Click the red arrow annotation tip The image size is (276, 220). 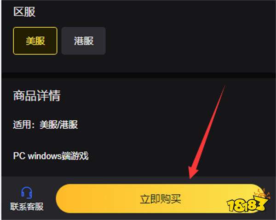tap(190, 177)
